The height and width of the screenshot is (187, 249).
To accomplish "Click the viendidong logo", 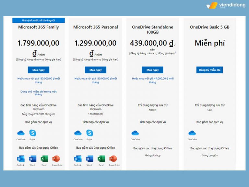I will pyautogui.click(x=226, y=5).
